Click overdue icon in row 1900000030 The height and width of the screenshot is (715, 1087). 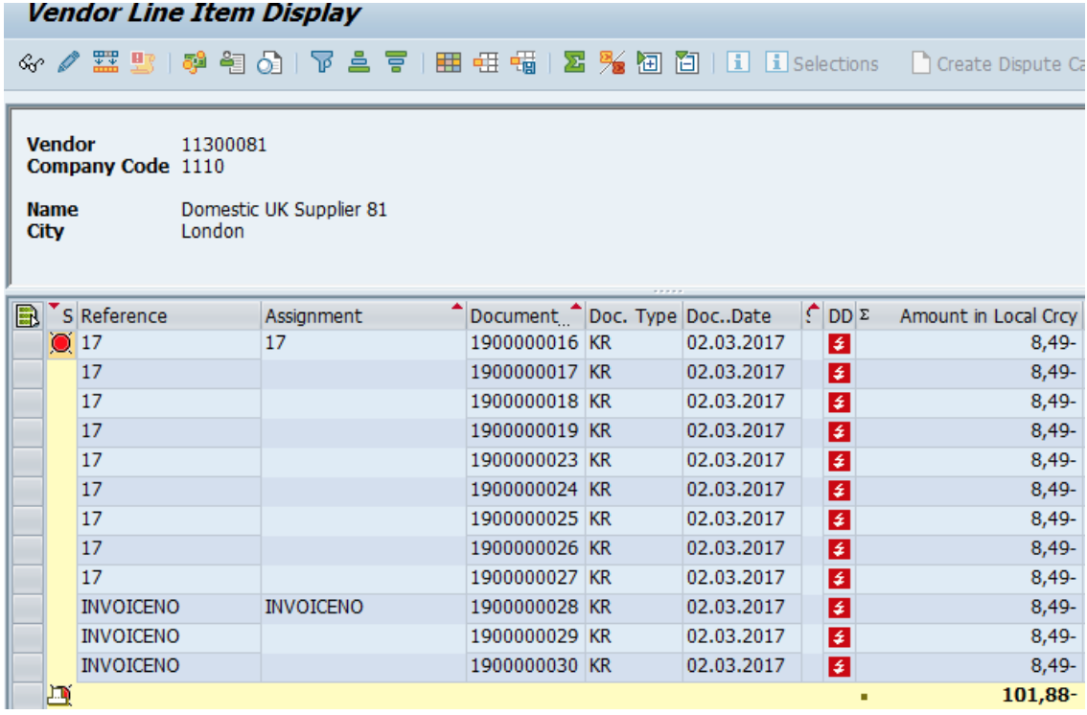[x=839, y=666]
